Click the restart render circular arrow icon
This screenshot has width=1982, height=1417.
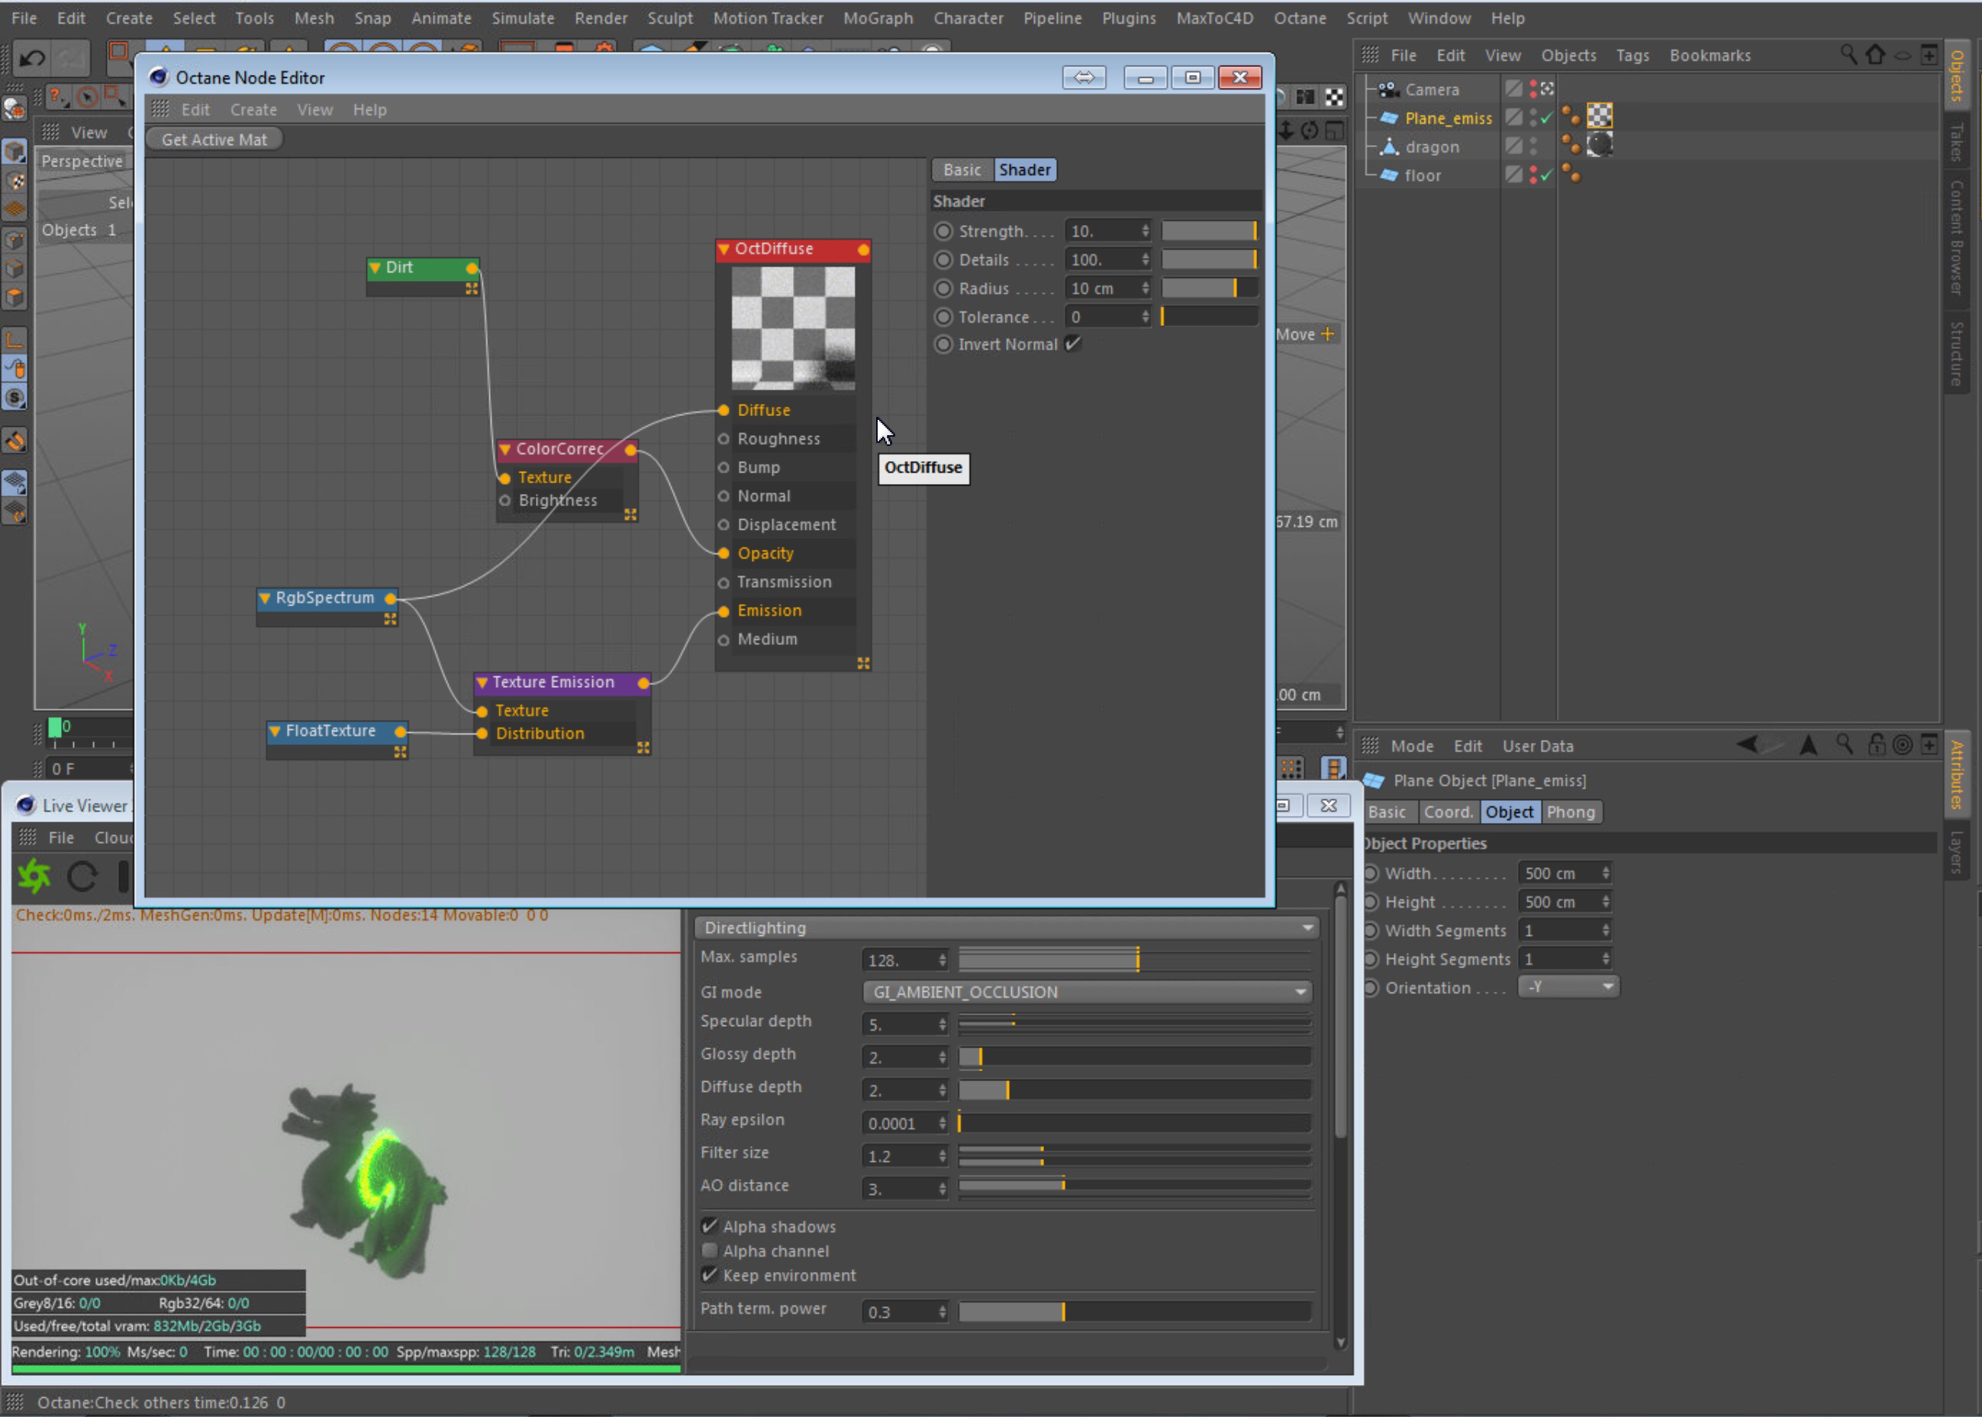[82, 876]
